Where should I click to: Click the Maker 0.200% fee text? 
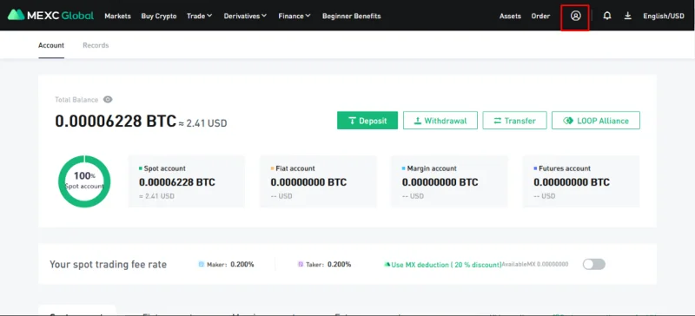pos(226,265)
